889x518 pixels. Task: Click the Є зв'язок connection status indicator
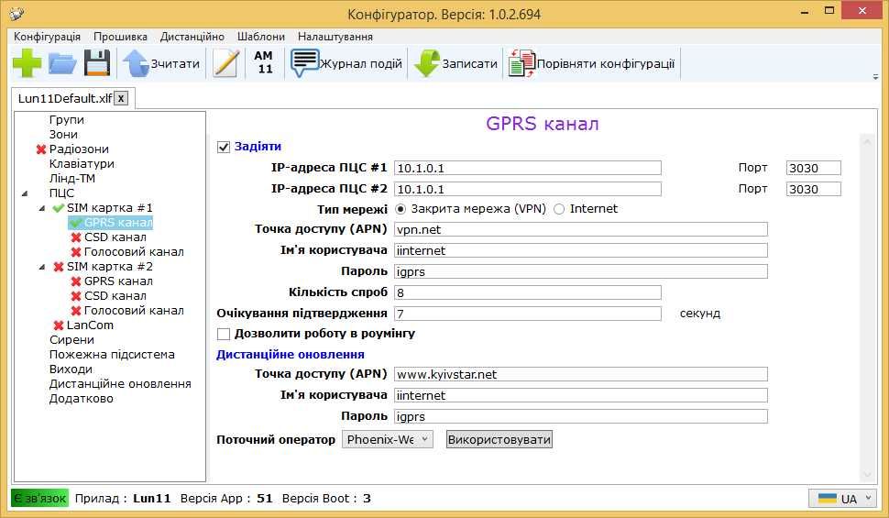pyautogui.click(x=39, y=498)
